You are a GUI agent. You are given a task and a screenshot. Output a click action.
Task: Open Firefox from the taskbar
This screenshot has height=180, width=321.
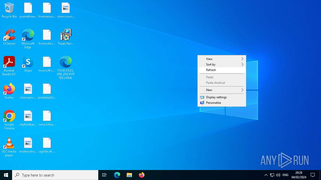click(142, 175)
